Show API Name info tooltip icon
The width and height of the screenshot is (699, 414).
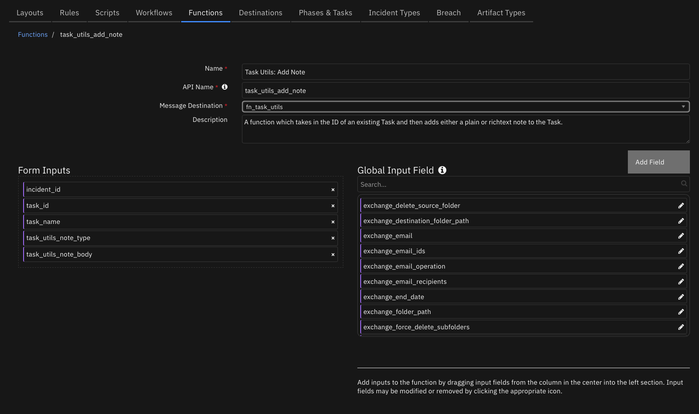point(225,87)
